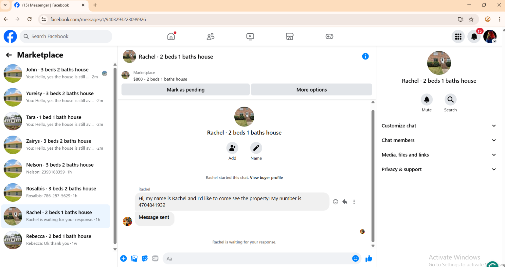Open Rosalbis 3 beds 2 baths house chat
505x267 pixels.
click(x=56, y=192)
